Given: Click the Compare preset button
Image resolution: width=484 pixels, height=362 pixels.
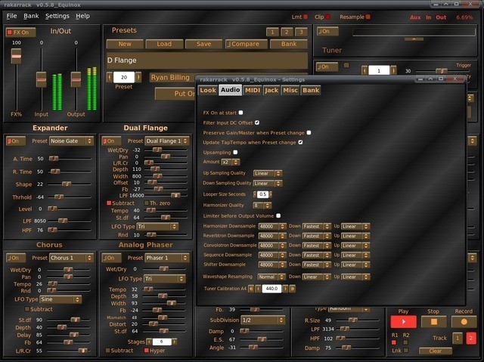Looking at the screenshot, I should tap(244, 44).
